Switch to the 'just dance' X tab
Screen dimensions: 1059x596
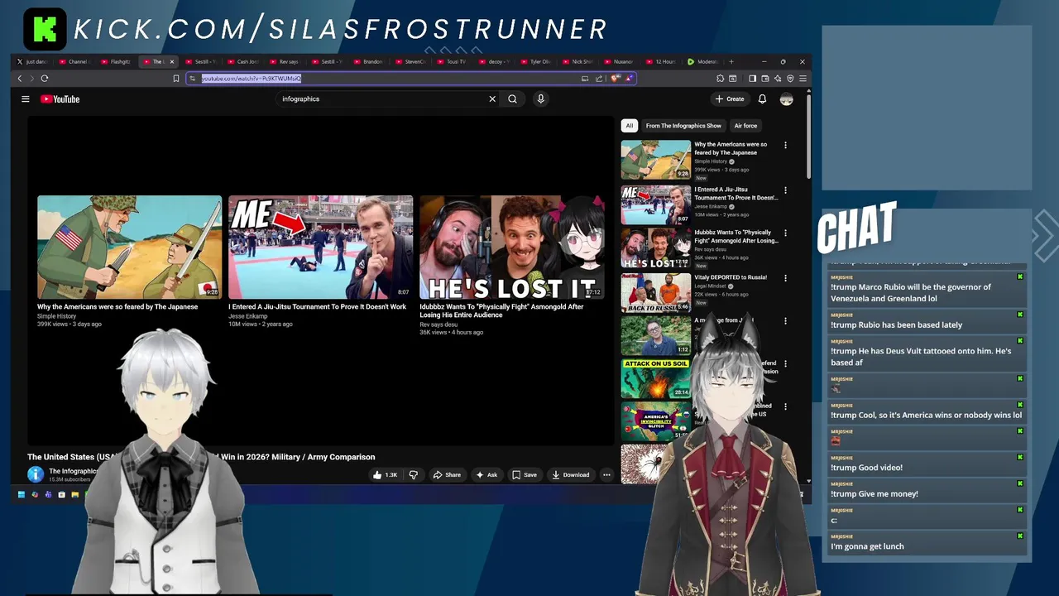tap(33, 61)
